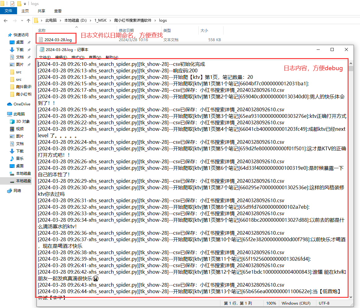This screenshot has height=308, width=360.
Task: Expand chevron after 1_MSK in address bar
Action: pyautogui.click(x=110, y=20)
